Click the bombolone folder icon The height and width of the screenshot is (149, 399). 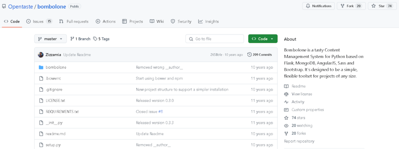point(41,67)
